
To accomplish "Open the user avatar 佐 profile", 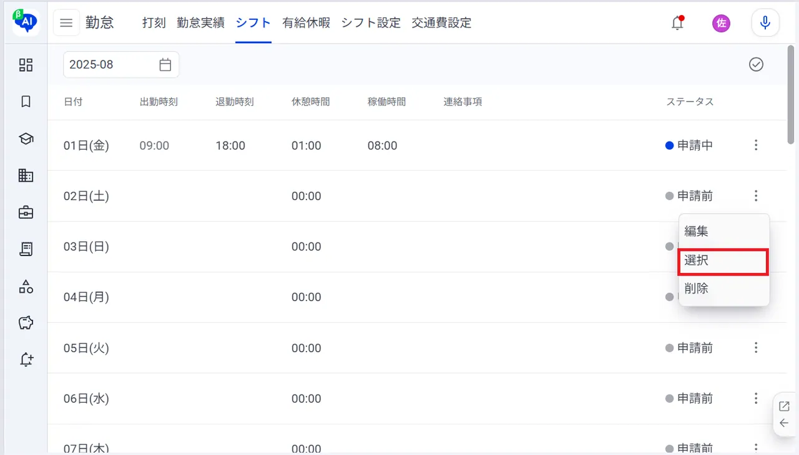I will (721, 23).
